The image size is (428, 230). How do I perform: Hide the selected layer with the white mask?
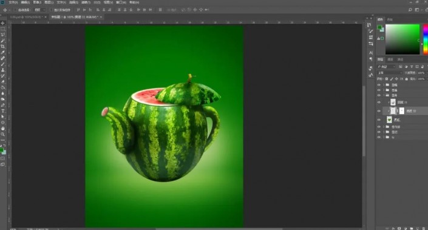point(379,111)
